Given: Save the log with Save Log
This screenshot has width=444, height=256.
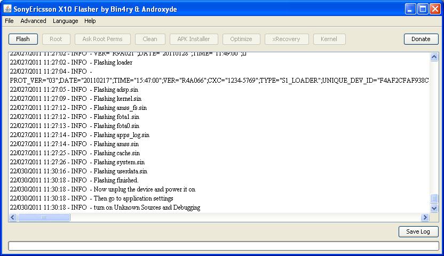Looking at the screenshot, I should coord(418,231).
